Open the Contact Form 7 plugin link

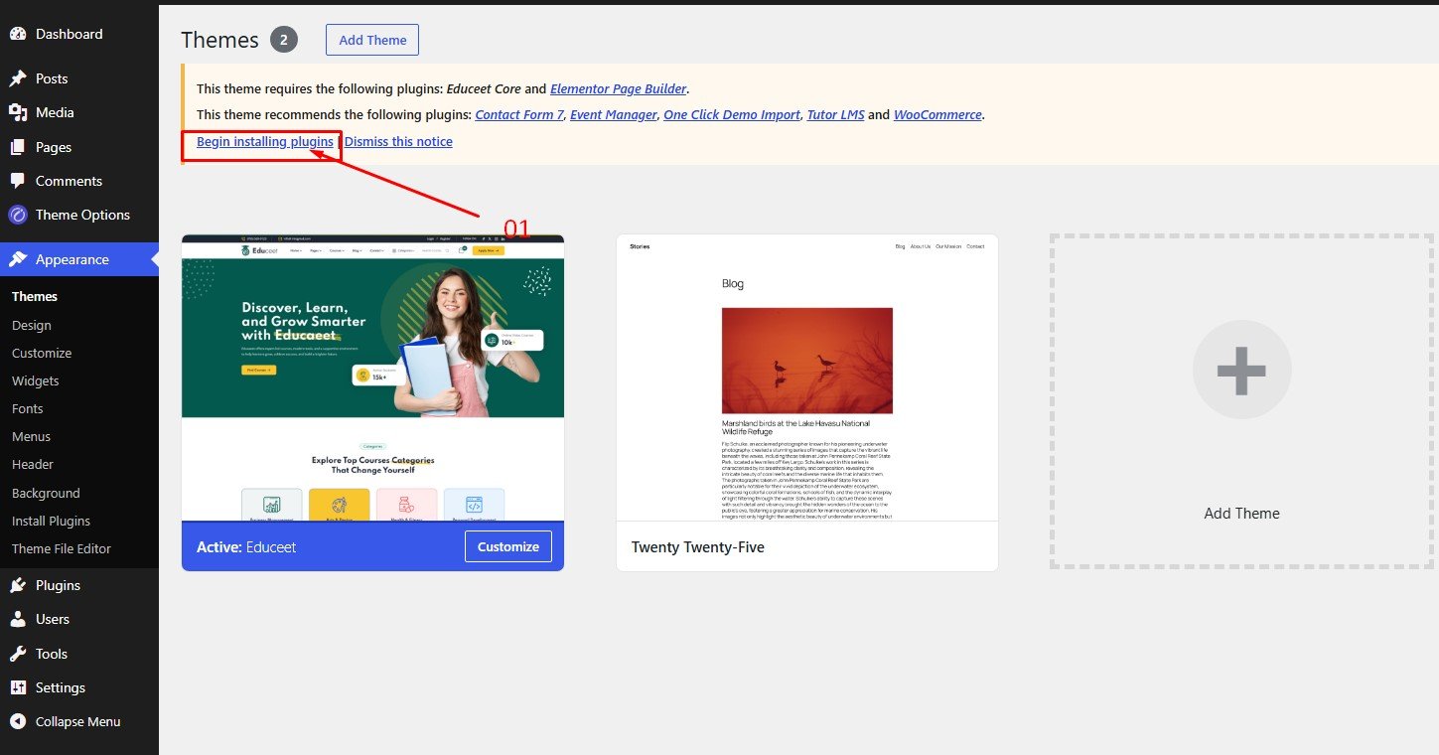(x=520, y=114)
